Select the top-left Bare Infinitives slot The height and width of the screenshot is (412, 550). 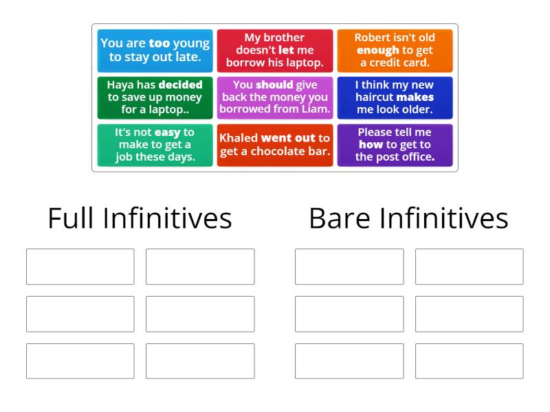pyautogui.click(x=348, y=266)
